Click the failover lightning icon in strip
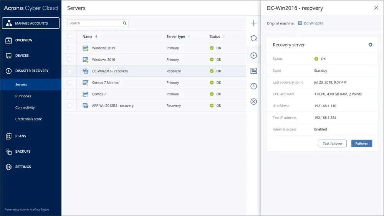This screenshot has width=384, height=216. coord(253,56)
